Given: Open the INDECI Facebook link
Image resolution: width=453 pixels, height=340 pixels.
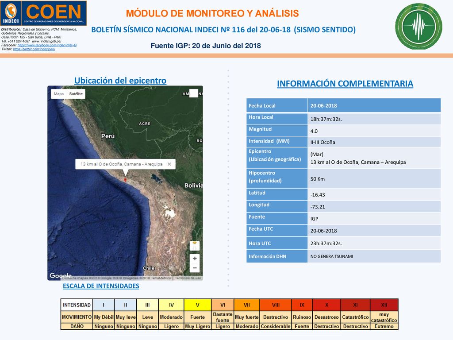Looking at the screenshot, I should pos(47,45).
